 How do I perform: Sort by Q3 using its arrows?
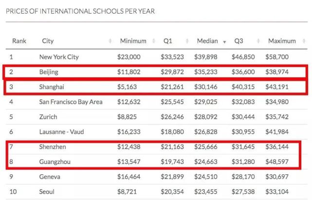pos(258,41)
